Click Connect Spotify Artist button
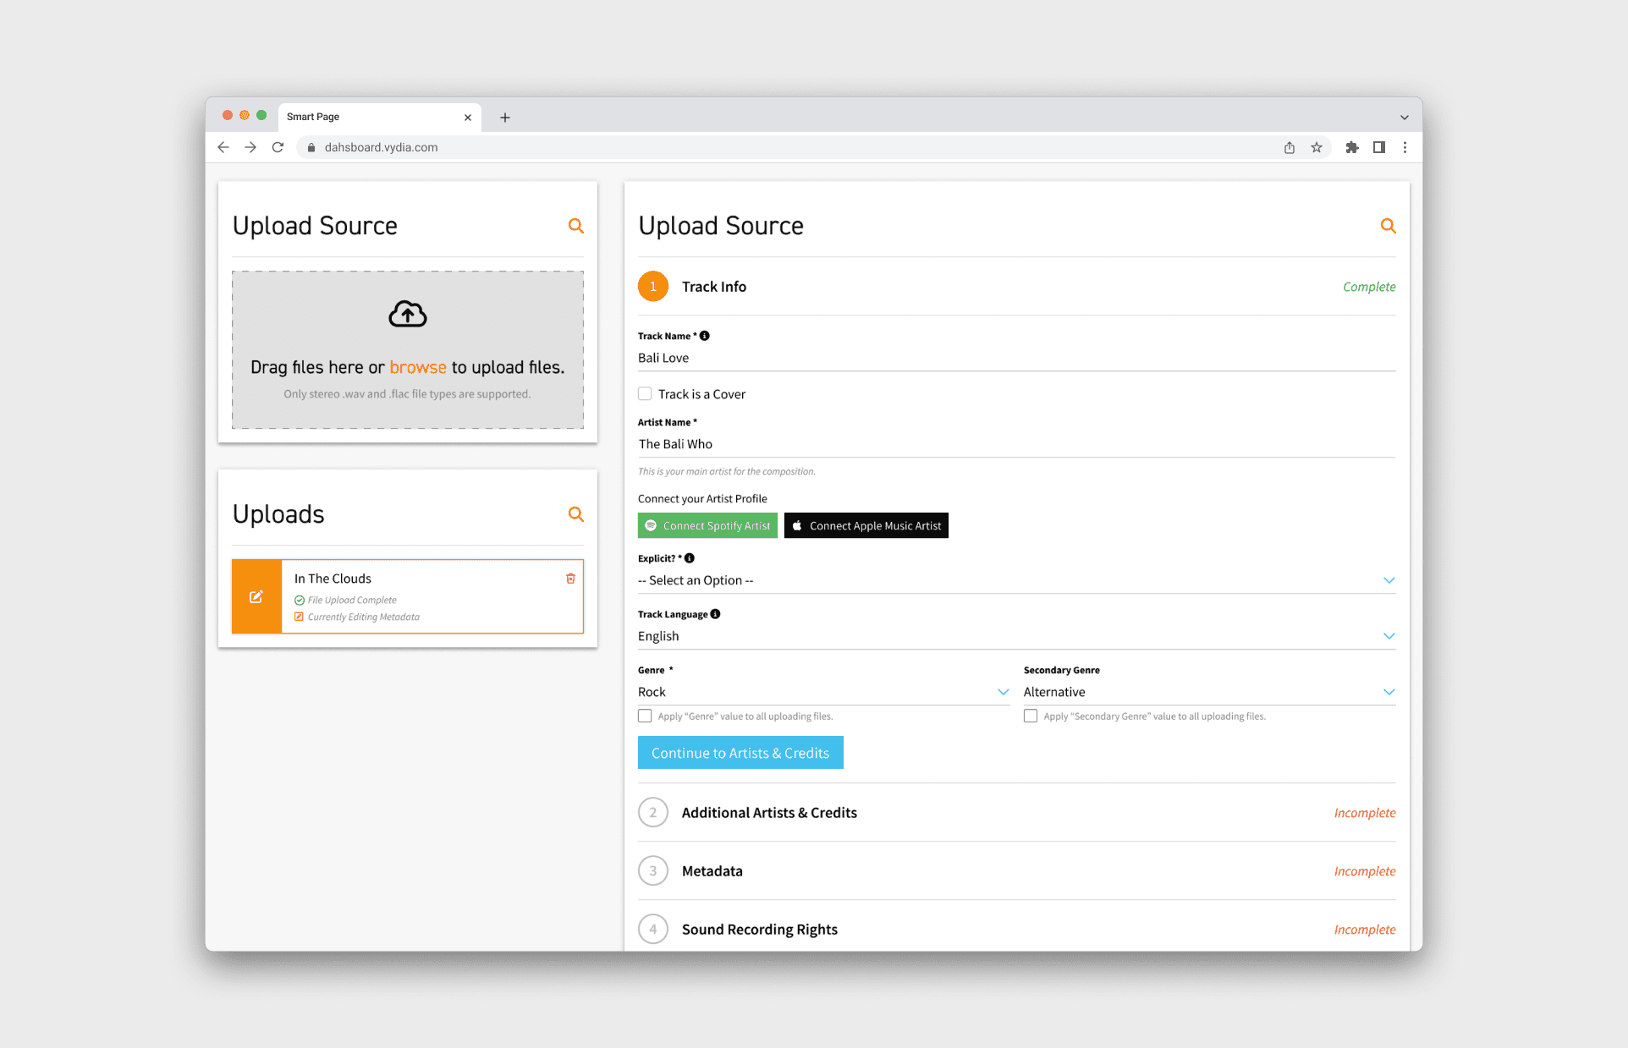The height and width of the screenshot is (1048, 1628). [x=707, y=525]
